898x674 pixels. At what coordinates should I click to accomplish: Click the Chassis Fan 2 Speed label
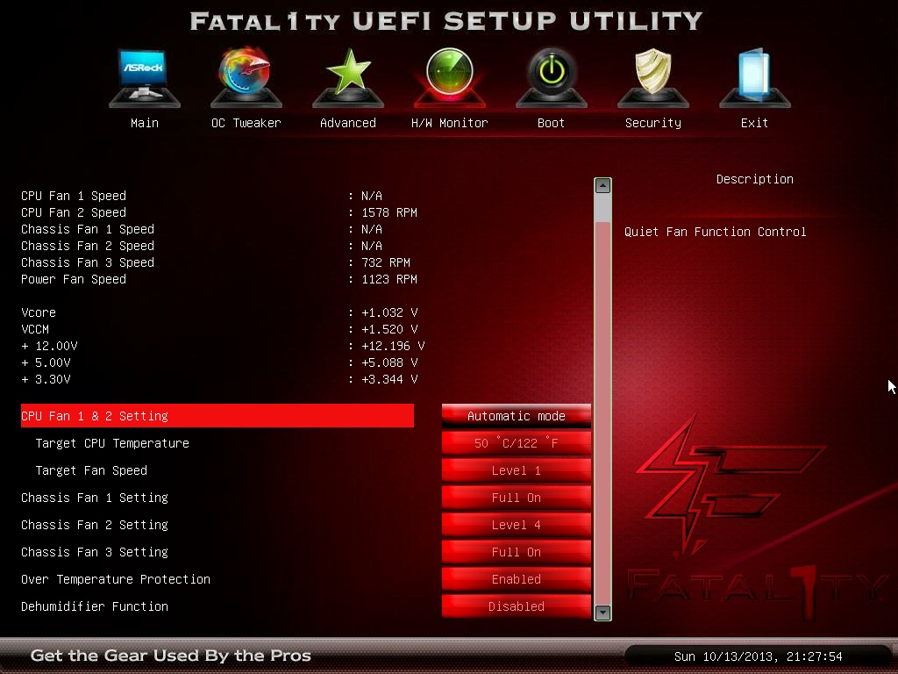[88, 246]
